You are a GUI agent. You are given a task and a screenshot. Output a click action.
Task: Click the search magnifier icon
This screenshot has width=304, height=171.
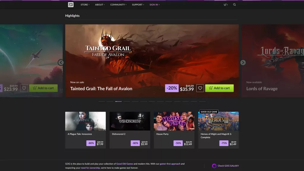pyautogui.click(x=234, y=4)
